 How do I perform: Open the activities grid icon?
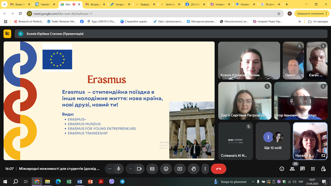click(x=313, y=169)
